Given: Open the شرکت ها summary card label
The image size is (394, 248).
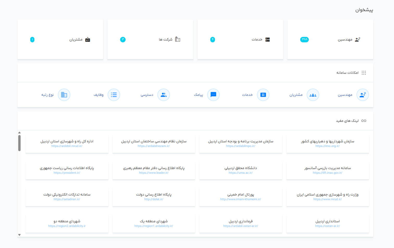Looking at the screenshot, I should (x=166, y=39).
